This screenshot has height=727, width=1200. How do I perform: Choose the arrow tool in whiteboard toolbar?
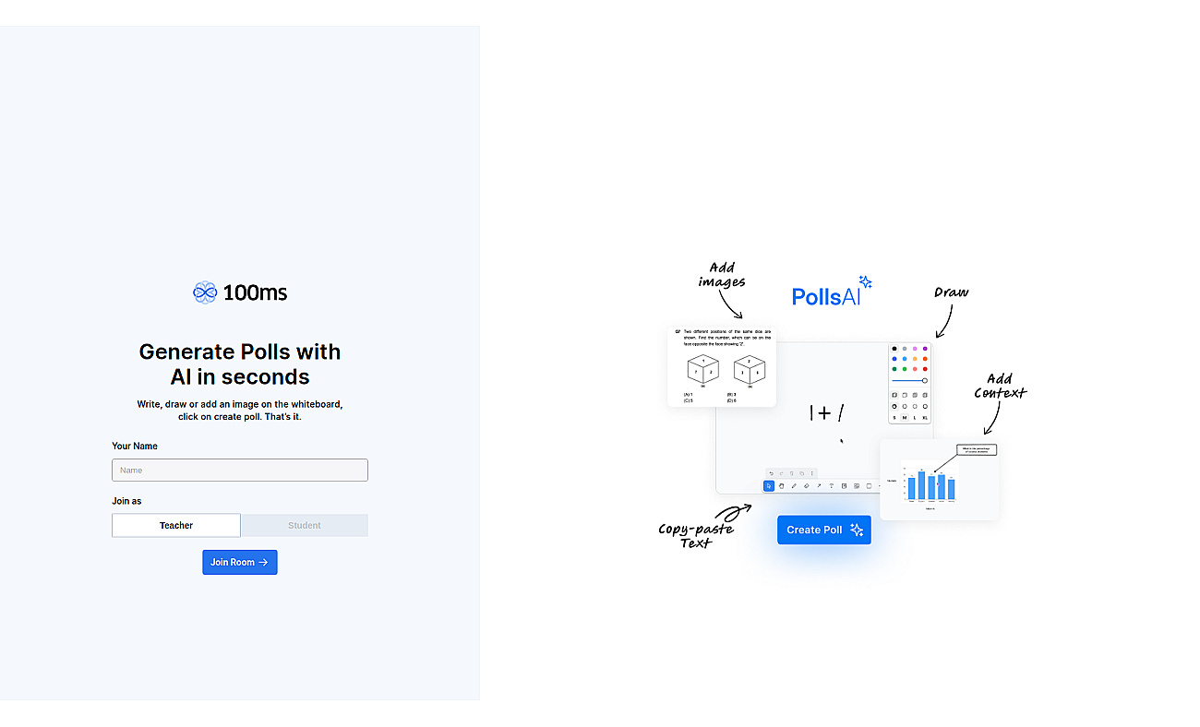point(819,485)
